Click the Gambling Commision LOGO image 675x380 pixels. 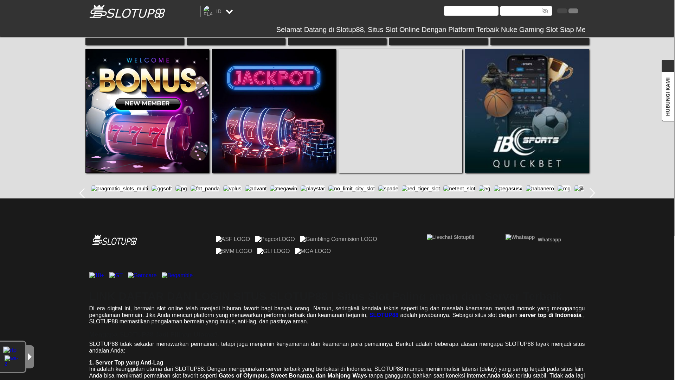pyautogui.click(x=338, y=239)
